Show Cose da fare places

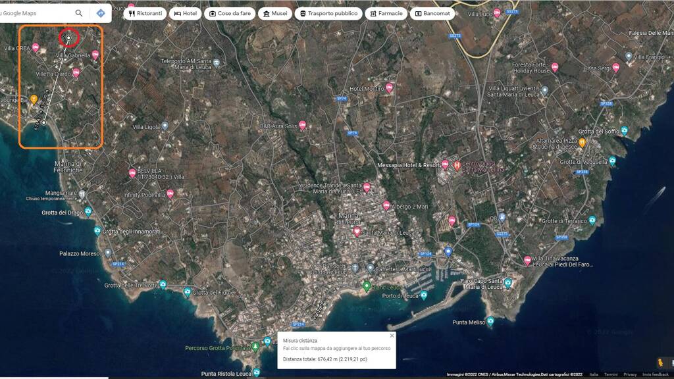click(x=230, y=13)
